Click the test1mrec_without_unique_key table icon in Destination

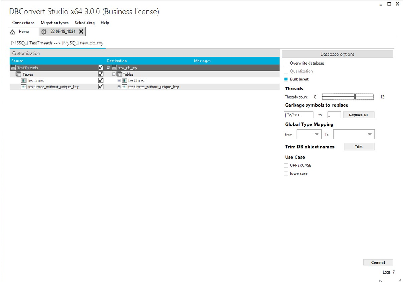pos(125,86)
